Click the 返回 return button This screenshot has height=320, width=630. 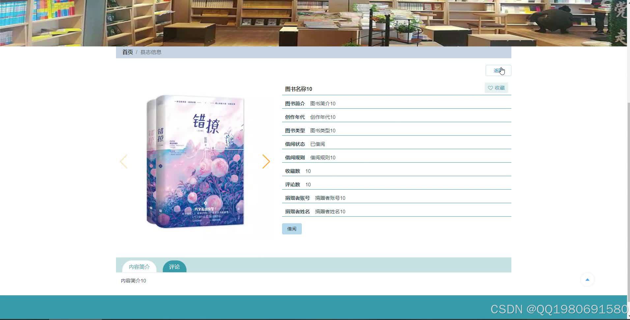click(498, 70)
